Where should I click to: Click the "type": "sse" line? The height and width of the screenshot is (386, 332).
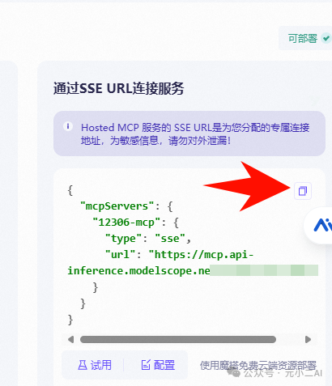[148, 239]
